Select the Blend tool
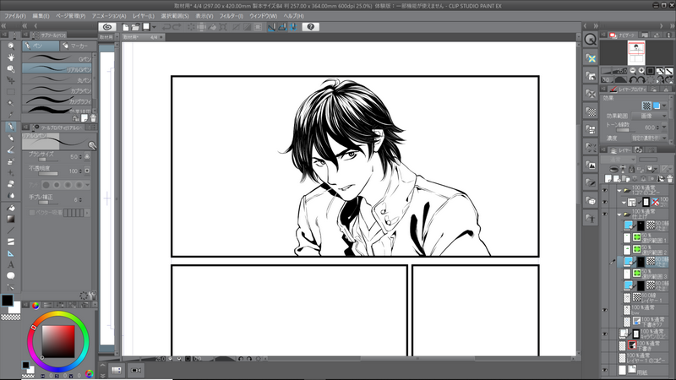676x380 pixels. point(11,196)
